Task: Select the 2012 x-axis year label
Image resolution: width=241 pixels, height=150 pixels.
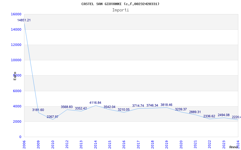Action: tap(67, 145)
